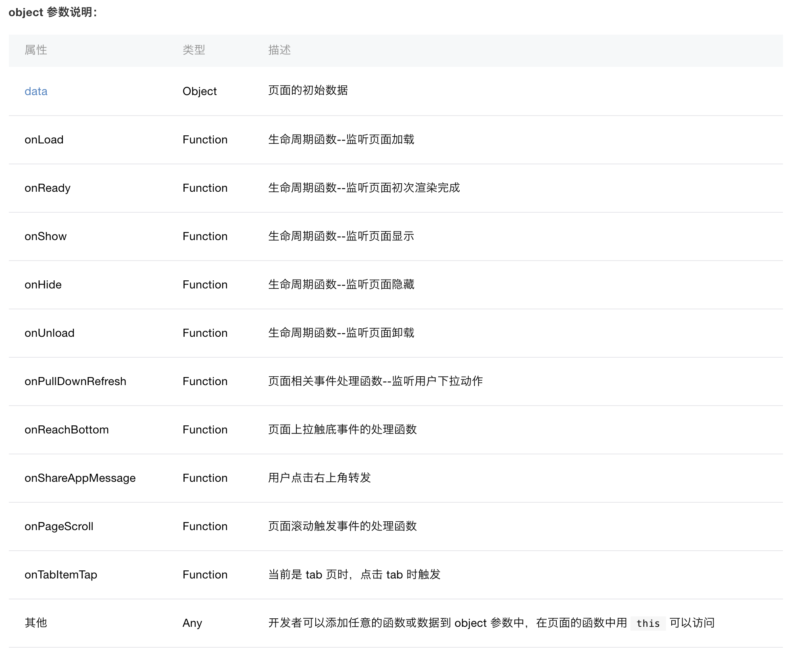The image size is (791, 655).
Task: Click the onReachBottom property name
Action: point(67,430)
